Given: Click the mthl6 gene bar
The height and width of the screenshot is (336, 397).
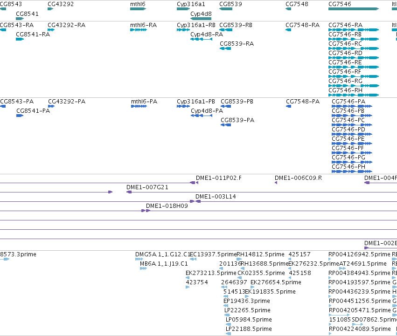Looking at the screenshot, I should pos(138,9).
